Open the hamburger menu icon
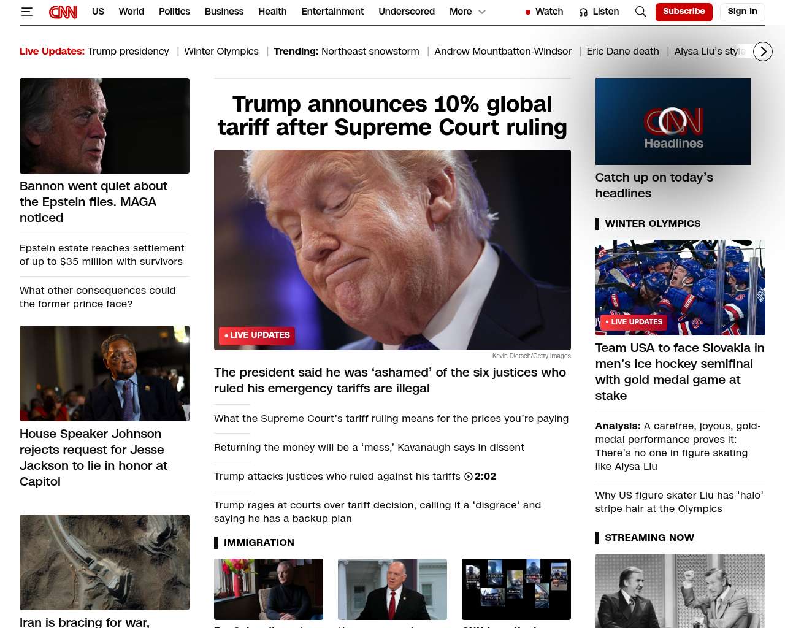Image resolution: width=785 pixels, height=628 pixels. tap(26, 12)
